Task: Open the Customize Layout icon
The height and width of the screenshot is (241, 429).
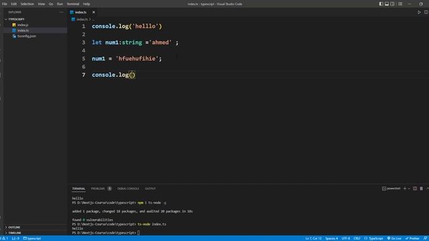Action: pyautogui.click(x=400, y=4)
